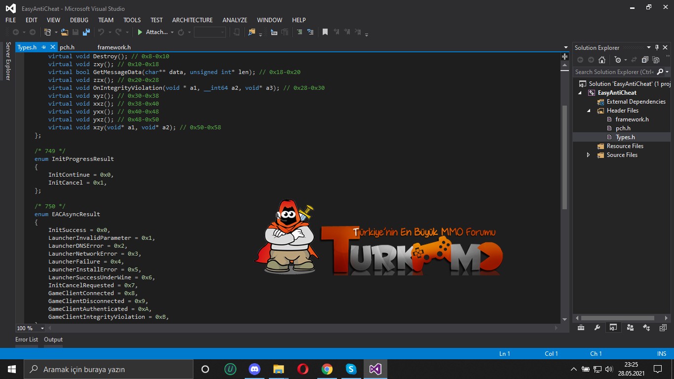
Task: Click the Comment selected lines icon
Action: tap(299, 32)
